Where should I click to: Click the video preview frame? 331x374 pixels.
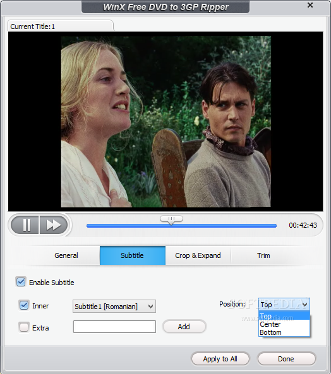tap(165, 121)
